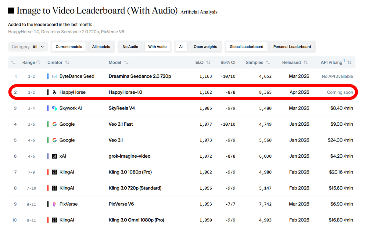The width and height of the screenshot is (366, 233).
Task: Sort table by the Samples column
Action: (x=268, y=63)
